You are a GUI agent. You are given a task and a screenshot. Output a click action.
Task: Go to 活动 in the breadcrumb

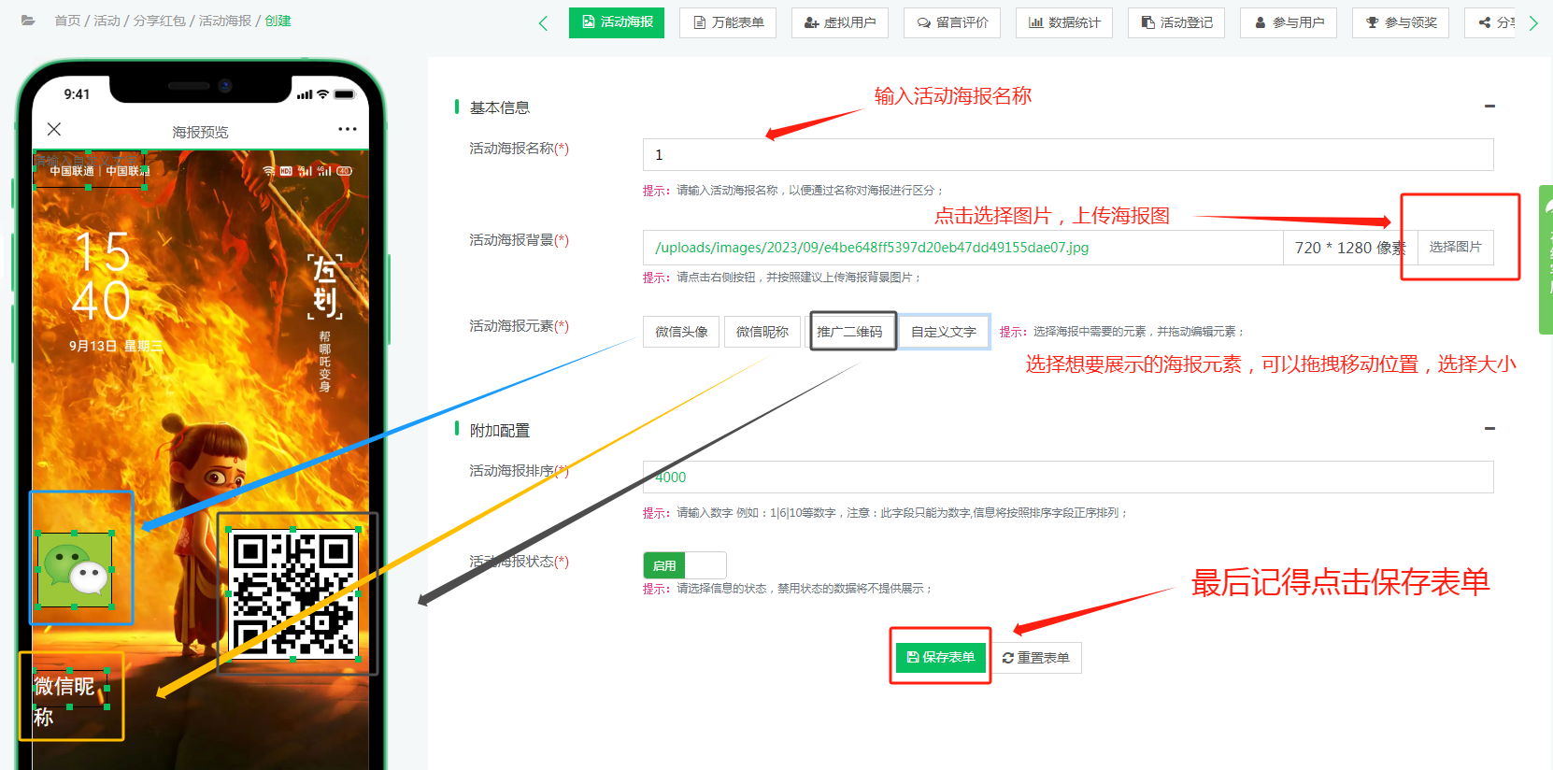tap(107, 21)
